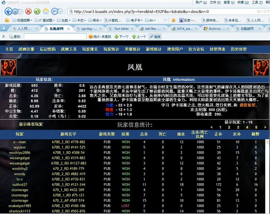Show more bookmarks with overflow chevron

[x=165, y=20]
